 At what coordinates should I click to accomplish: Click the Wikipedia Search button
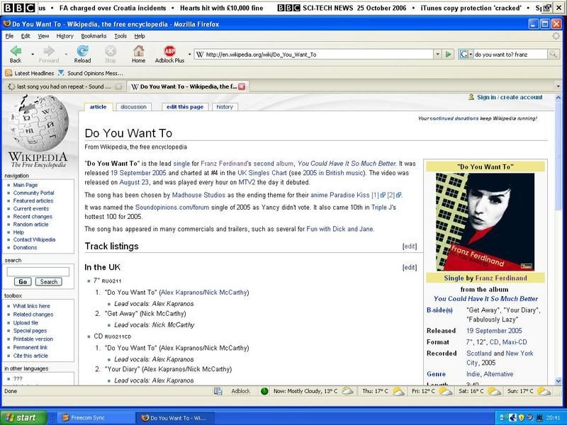click(49, 281)
